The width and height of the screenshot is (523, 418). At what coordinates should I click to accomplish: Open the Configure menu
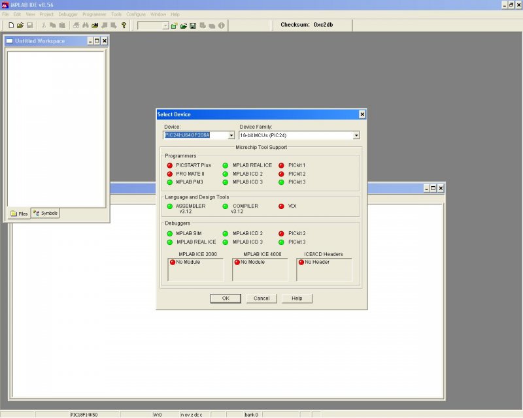click(x=136, y=14)
